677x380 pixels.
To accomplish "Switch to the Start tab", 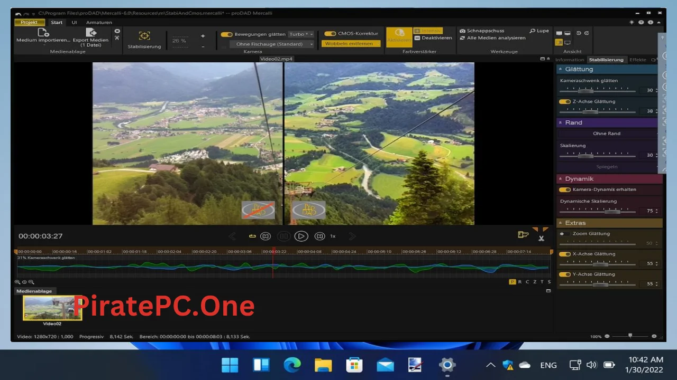I will pyautogui.click(x=57, y=22).
